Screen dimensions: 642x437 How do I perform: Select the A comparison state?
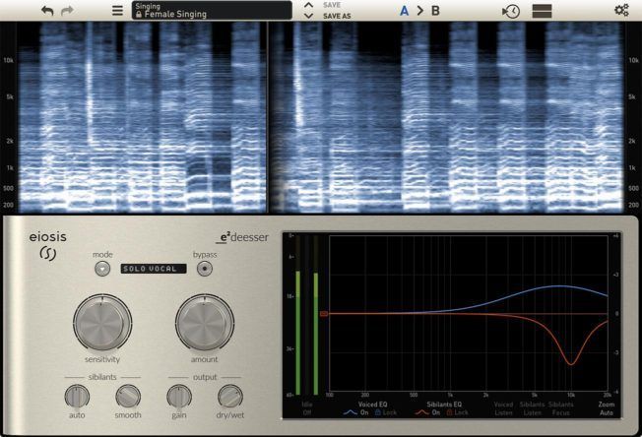(x=404, y=11)
